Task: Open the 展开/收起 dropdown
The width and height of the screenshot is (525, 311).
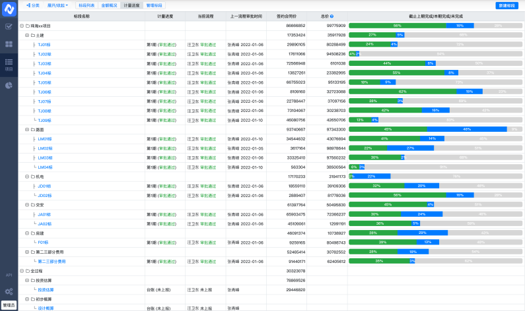Action: tap(57, 5)
